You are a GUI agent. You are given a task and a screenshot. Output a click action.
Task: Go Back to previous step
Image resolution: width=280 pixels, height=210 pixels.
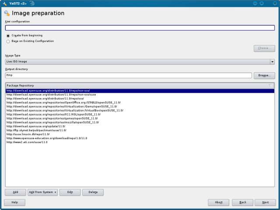tap(243, 203)
